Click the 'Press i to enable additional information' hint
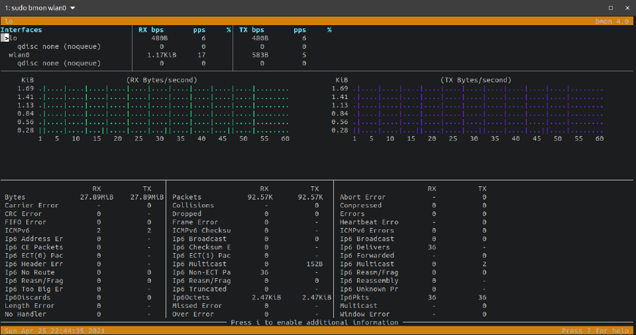636x335 pixels. point(315,322)
